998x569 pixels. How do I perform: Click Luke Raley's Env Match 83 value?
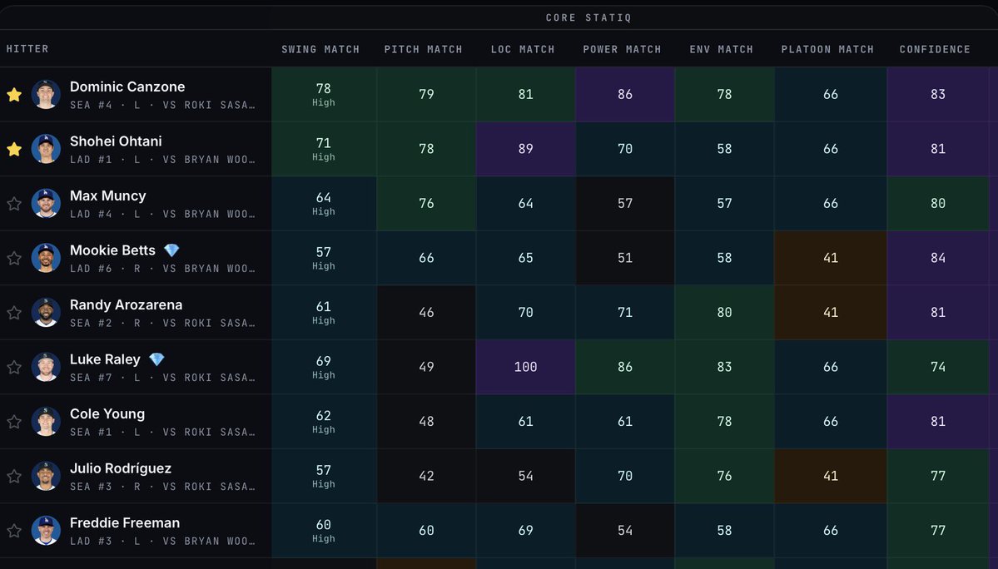tap(724, 367)
